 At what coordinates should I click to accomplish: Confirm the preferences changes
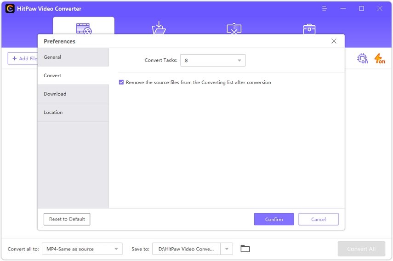pos(273,219)
